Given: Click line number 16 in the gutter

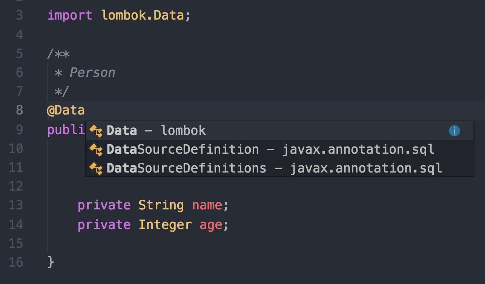Looking at the screenshot, I should click(16, 262).
